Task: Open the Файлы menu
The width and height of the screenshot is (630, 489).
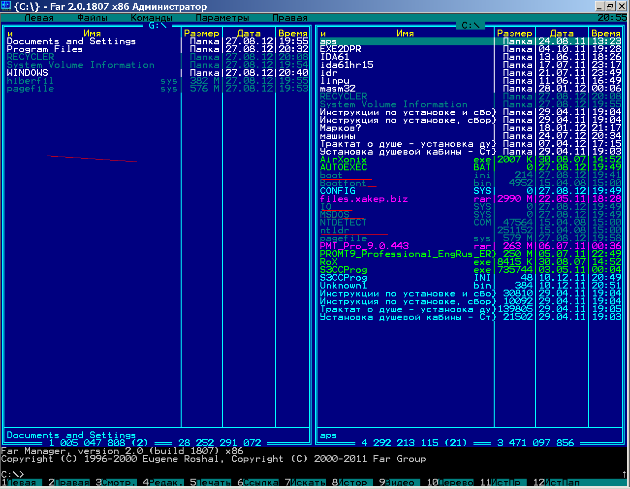Action: pos(93,18)
